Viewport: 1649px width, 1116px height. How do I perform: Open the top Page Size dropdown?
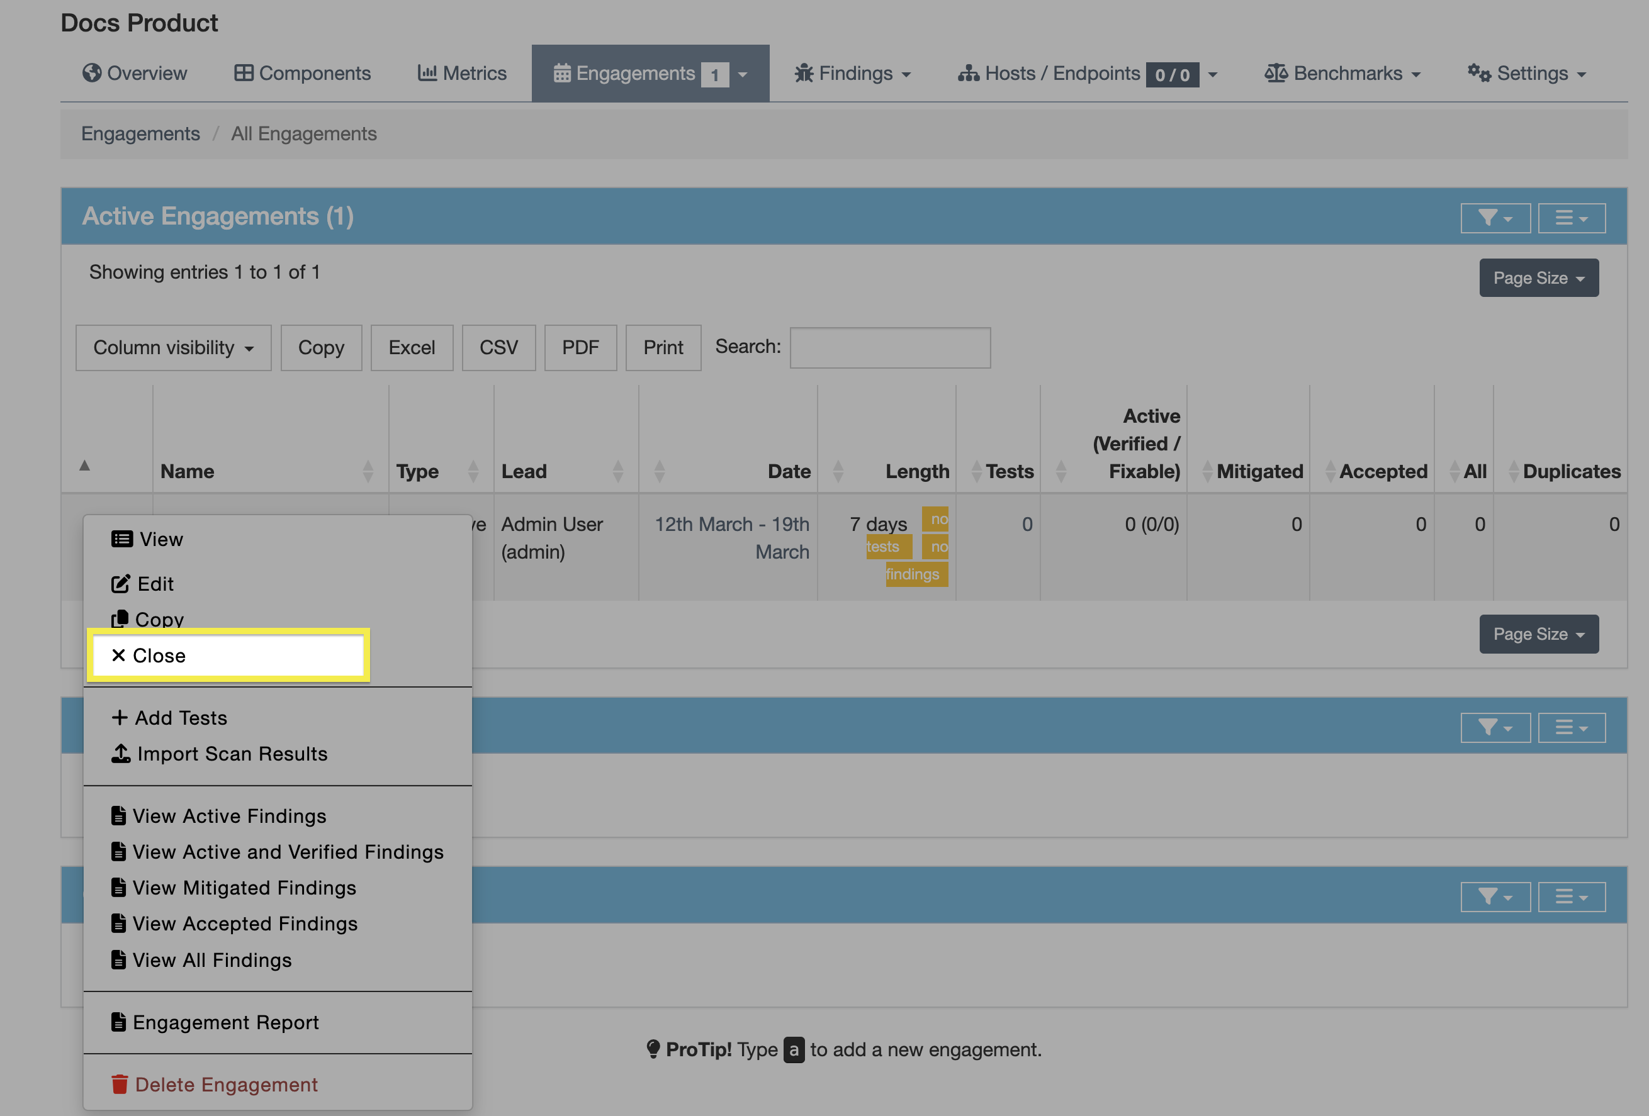click(1538, 278)
